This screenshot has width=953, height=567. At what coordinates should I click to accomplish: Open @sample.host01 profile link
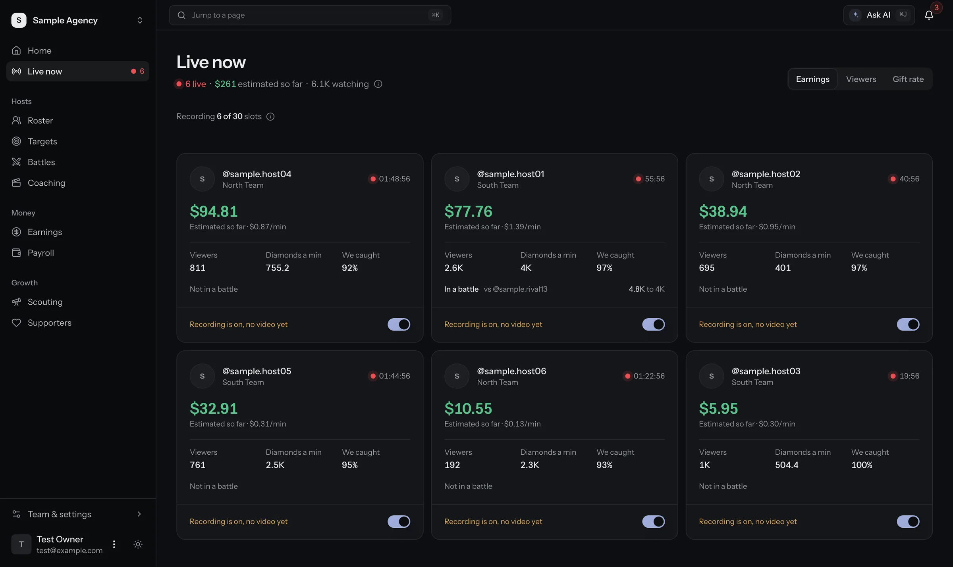[x=510, y=174]
